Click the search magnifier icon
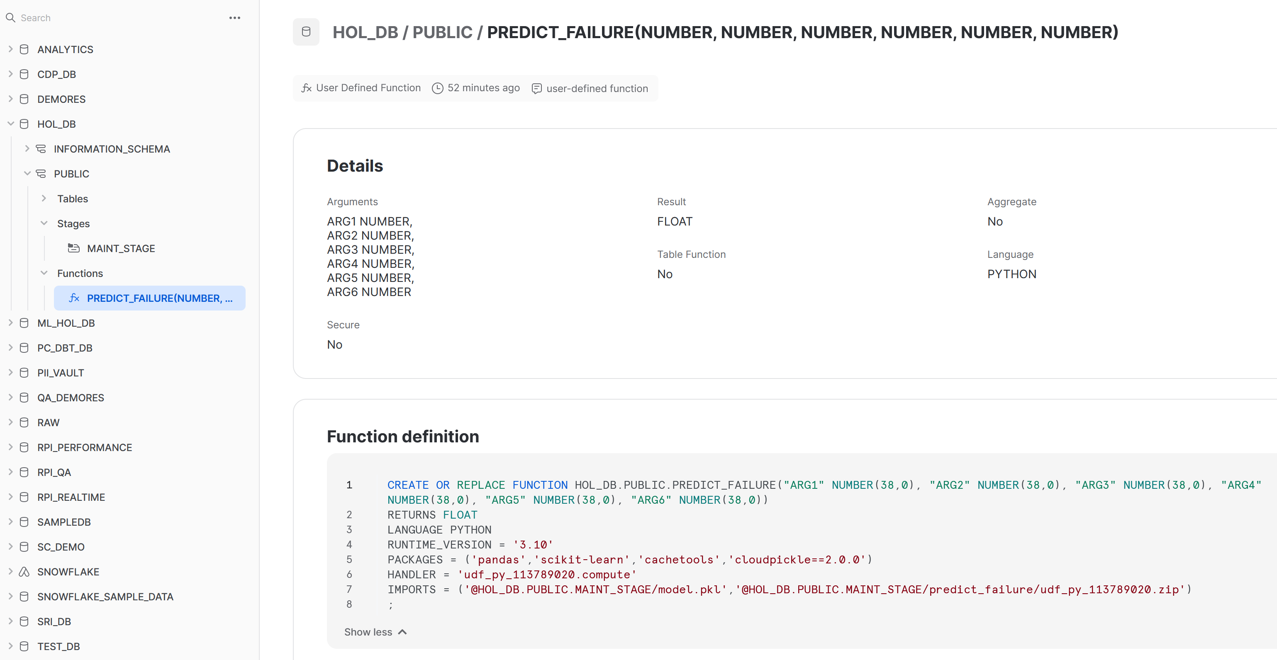Screen dimensions: 1277x660 pyautogui.click(x=10, y=18)
